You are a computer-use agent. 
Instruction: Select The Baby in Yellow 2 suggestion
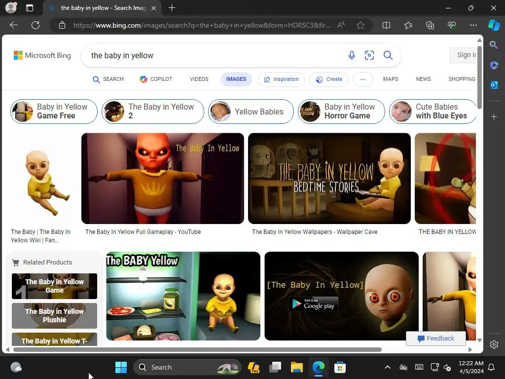click(x=153, y=112)
